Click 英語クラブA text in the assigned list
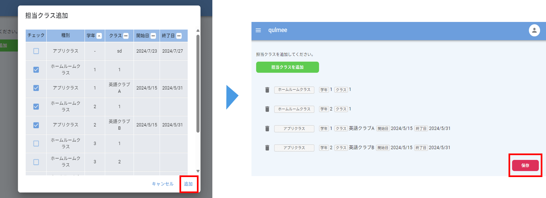 (x=362, y=128)
